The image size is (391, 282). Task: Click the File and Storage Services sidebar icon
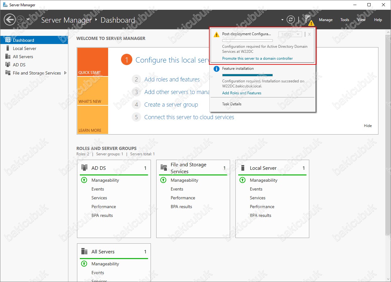pos(8,73)
